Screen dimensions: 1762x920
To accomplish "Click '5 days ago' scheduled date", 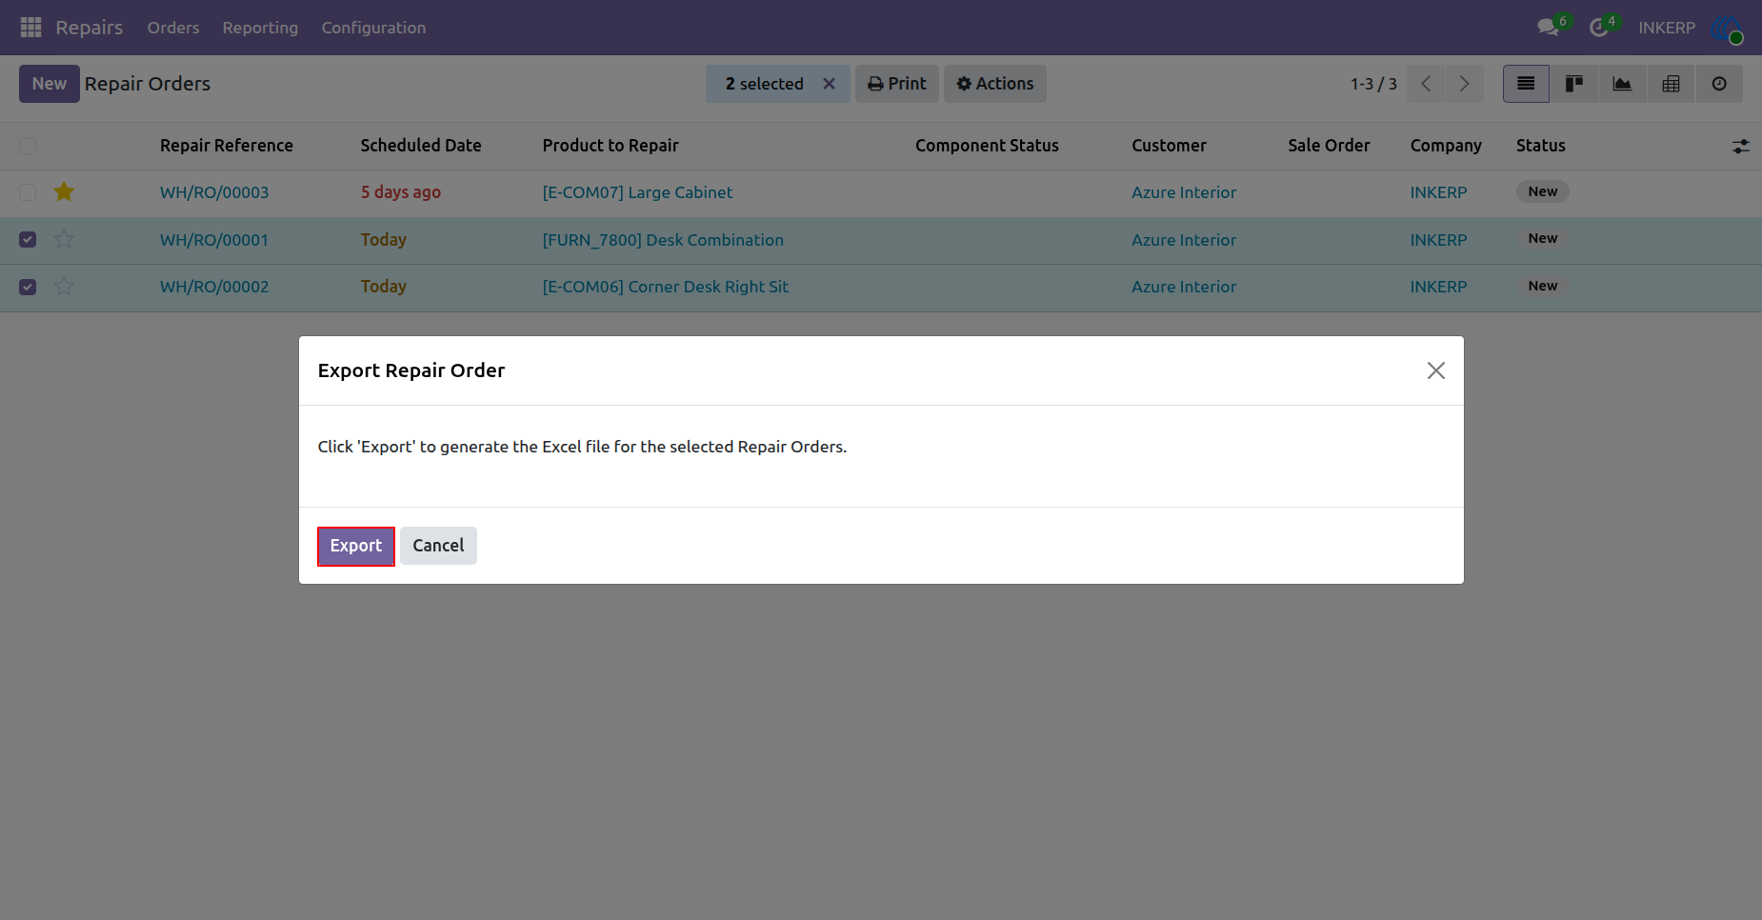I will pos(400,192).
